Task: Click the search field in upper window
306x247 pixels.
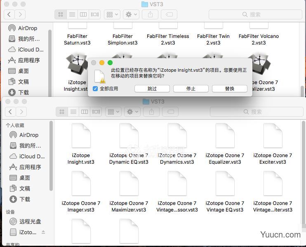Action: coord(255,14)
